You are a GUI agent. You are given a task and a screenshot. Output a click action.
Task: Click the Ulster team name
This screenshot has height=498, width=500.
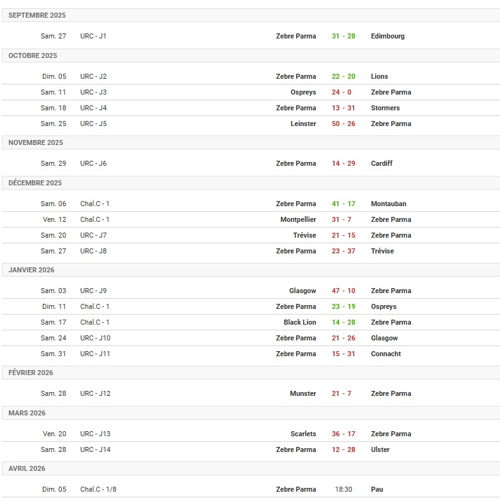point(380,450)
